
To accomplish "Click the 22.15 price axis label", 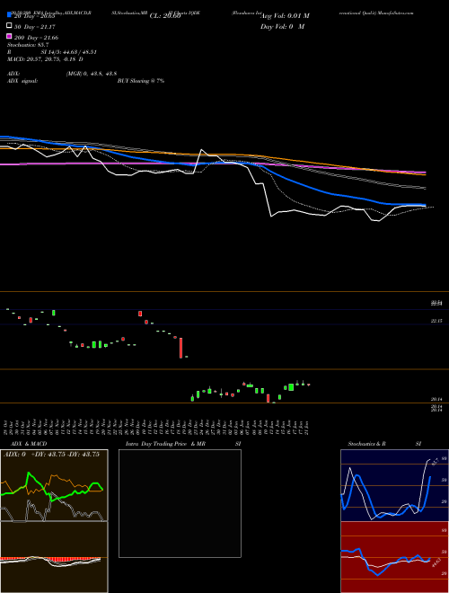I will pyautogui.click(x=436, y=321).
